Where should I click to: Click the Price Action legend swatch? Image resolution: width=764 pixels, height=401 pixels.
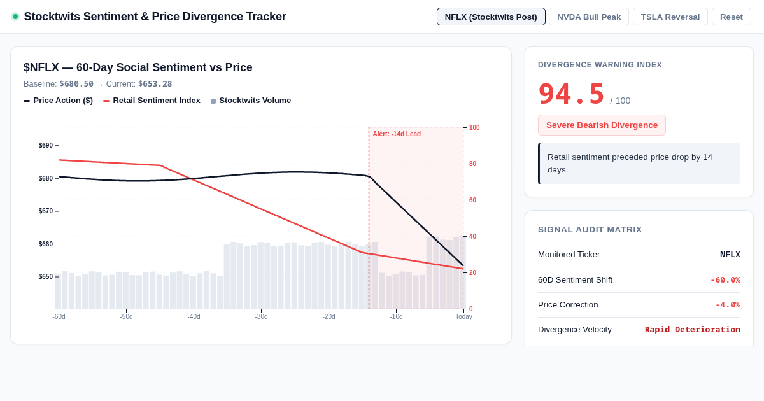27,101
